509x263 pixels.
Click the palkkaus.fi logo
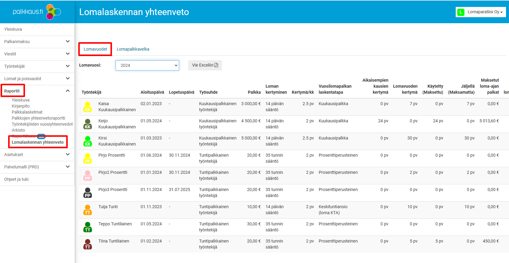37,12
